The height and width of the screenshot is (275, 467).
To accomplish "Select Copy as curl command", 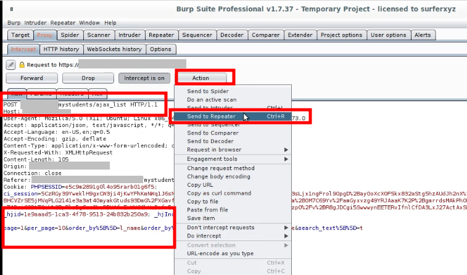I will click(233, 193).
